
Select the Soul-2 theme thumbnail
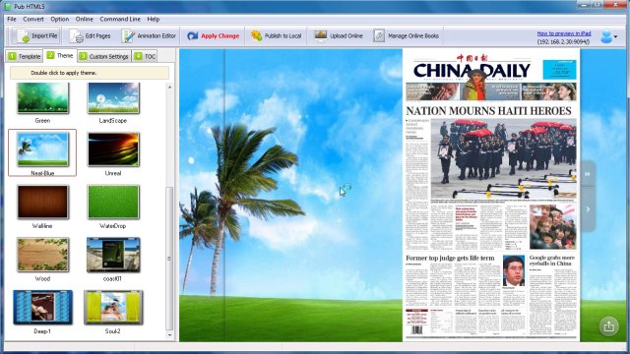tap(113, 308)
